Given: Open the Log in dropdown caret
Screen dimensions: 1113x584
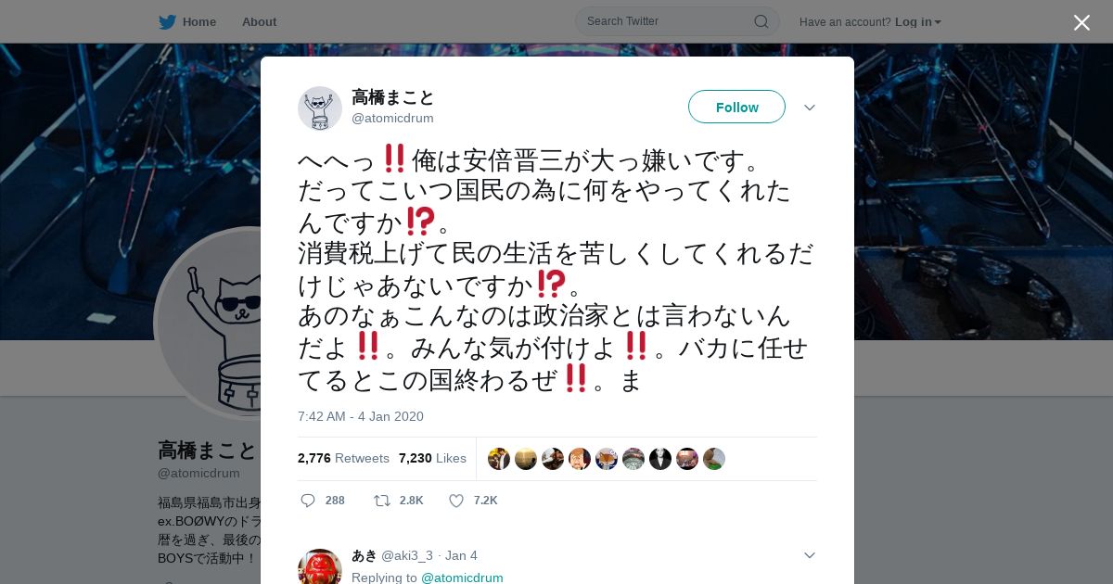Looking at the screenshot, I should [938, 22].
